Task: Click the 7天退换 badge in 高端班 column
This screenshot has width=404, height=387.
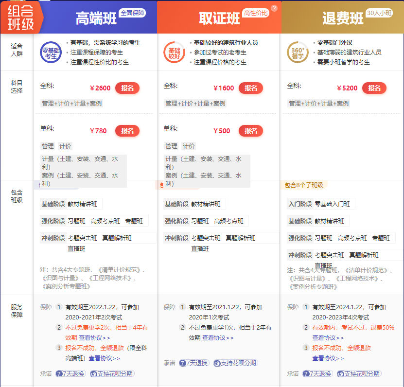Action: point(70,373)
